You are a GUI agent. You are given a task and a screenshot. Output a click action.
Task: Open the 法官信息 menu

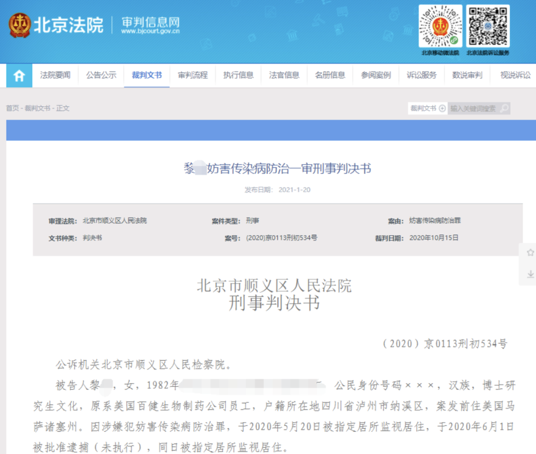[284, 75]
